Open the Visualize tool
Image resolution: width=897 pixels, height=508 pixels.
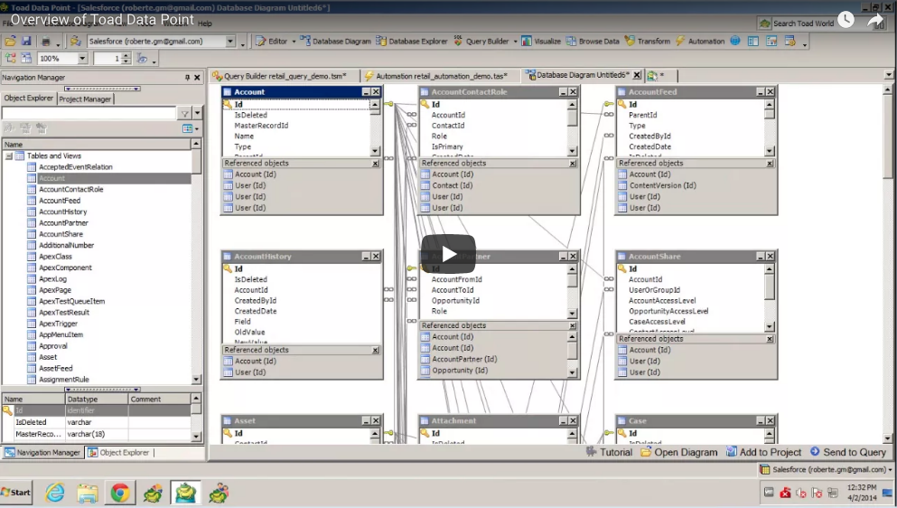click(x=540, y=42)
